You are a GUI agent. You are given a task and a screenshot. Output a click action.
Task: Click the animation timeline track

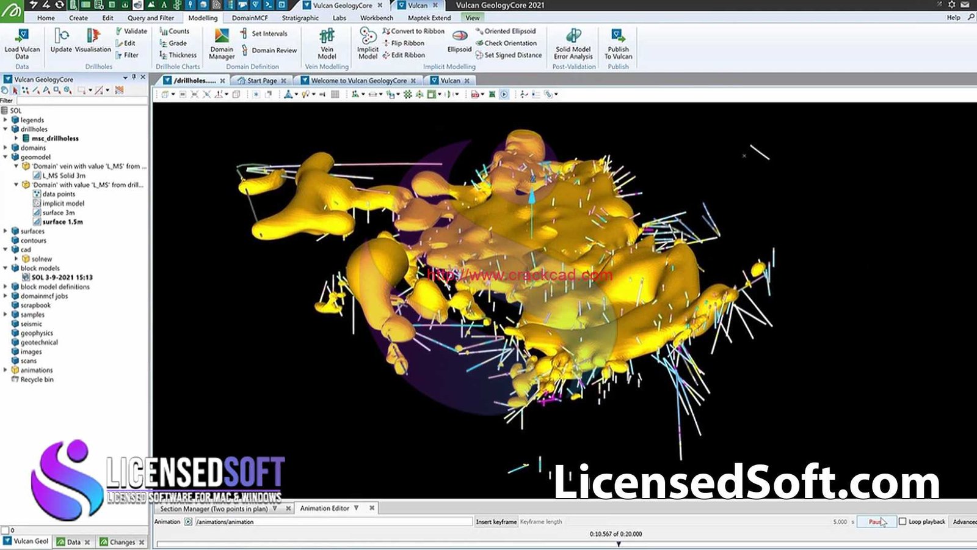tap(567, 544)
